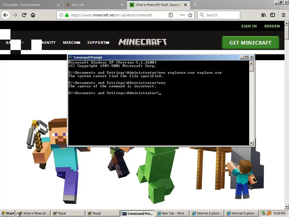The height and width of the screenshot is (217, 289).
Task: Click the search magnifier icon
Action: (202, 15)
